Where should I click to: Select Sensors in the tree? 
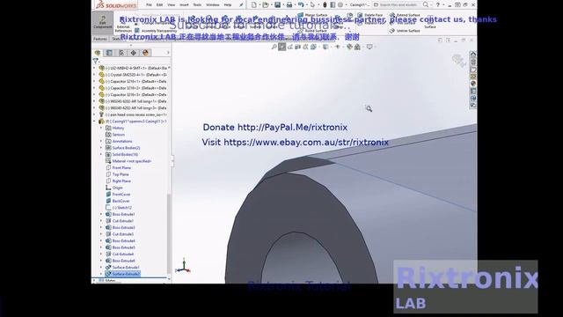(x=118, y=135)
